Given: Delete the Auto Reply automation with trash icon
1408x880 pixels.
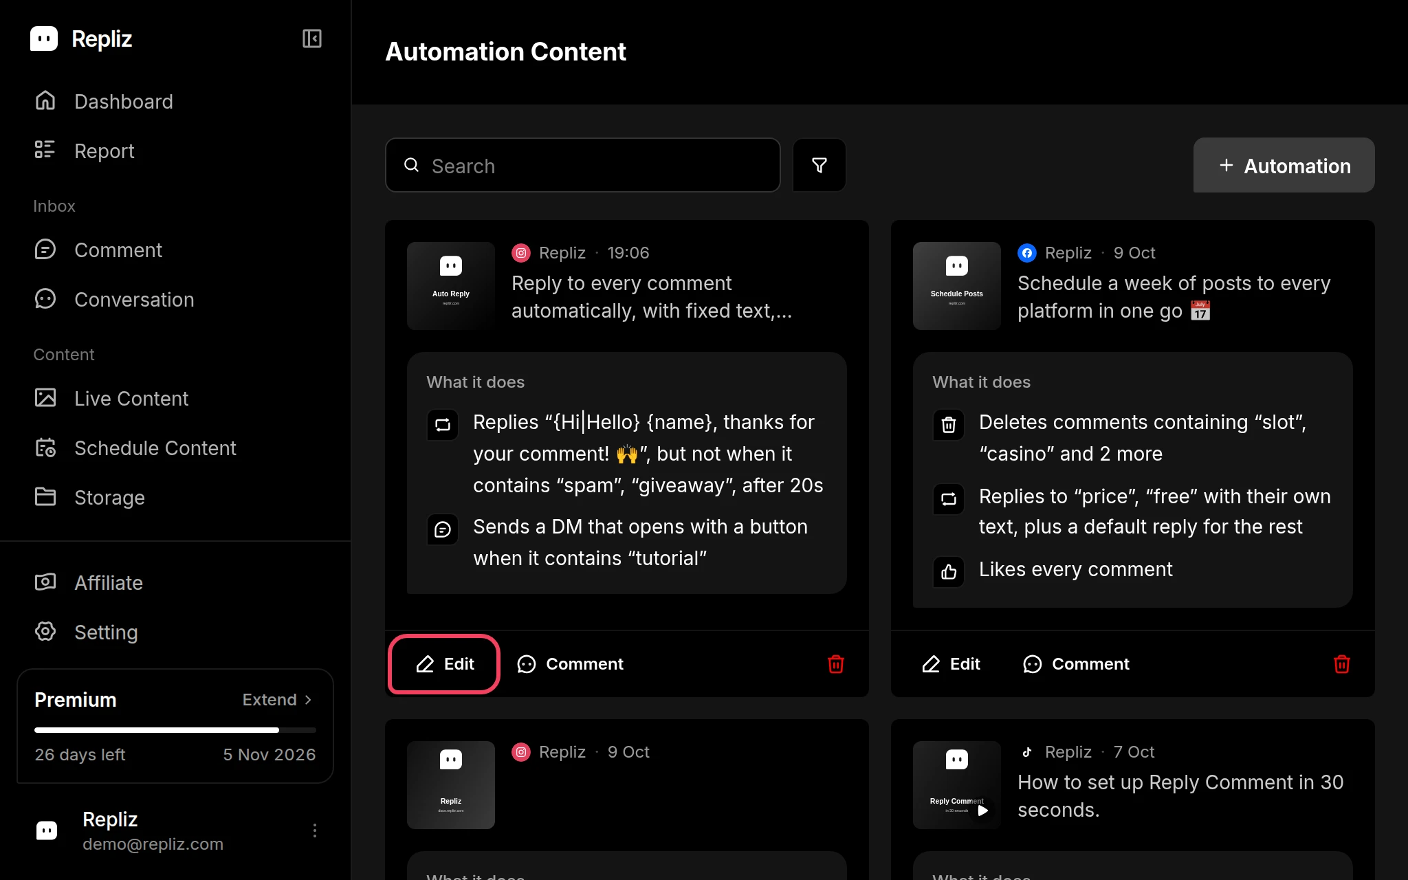Looking at the screenshot, I should pos(835,664).
